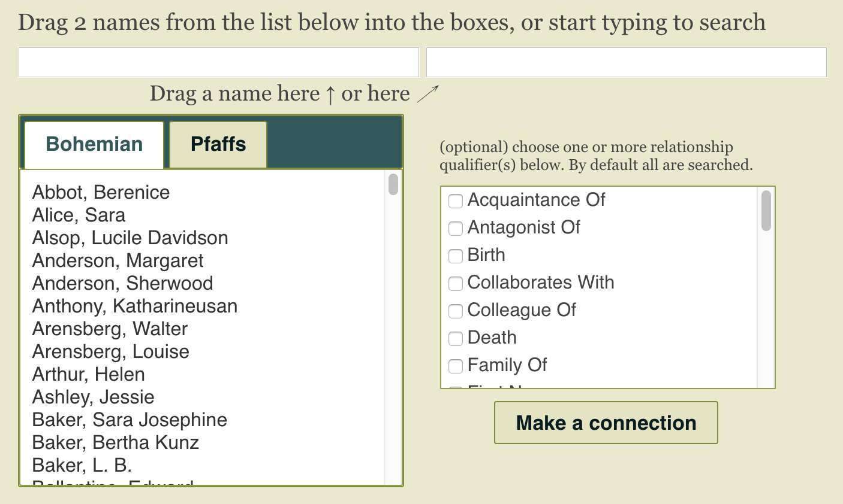Viewport: 843px width, 504px height.
Task: Click the relationship qualifiers scrollbar thumb
Action: coord(766,210)
